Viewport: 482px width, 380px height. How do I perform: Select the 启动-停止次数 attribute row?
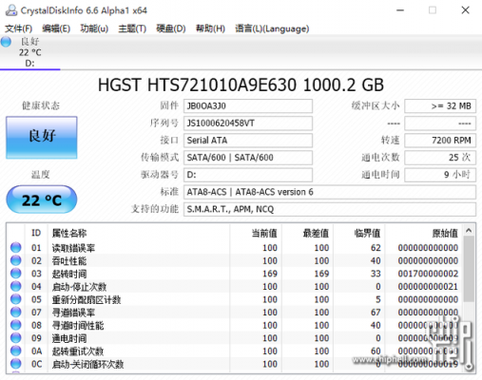(235, 287)
